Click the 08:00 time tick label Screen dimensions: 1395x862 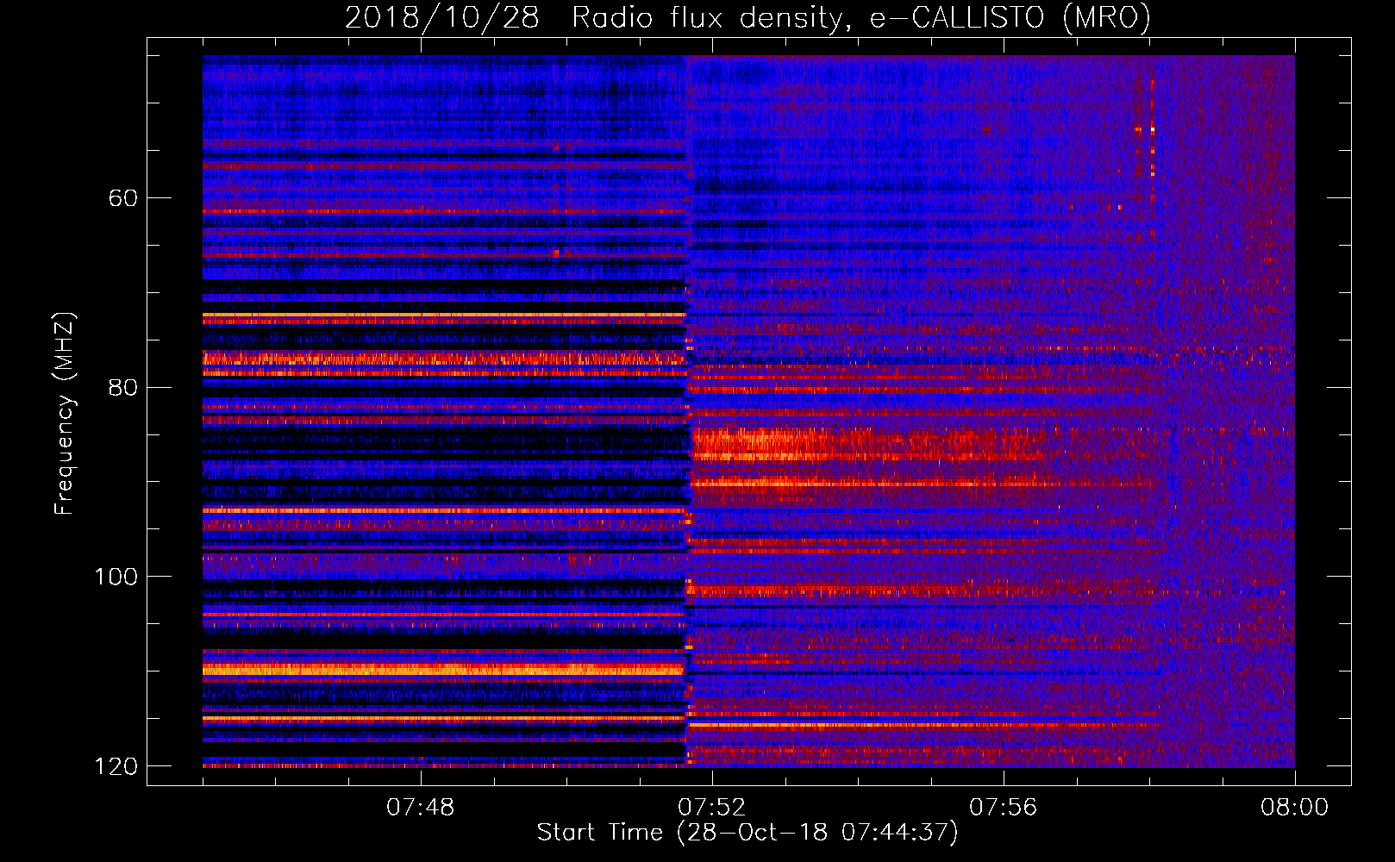(x=1294, y=808)
